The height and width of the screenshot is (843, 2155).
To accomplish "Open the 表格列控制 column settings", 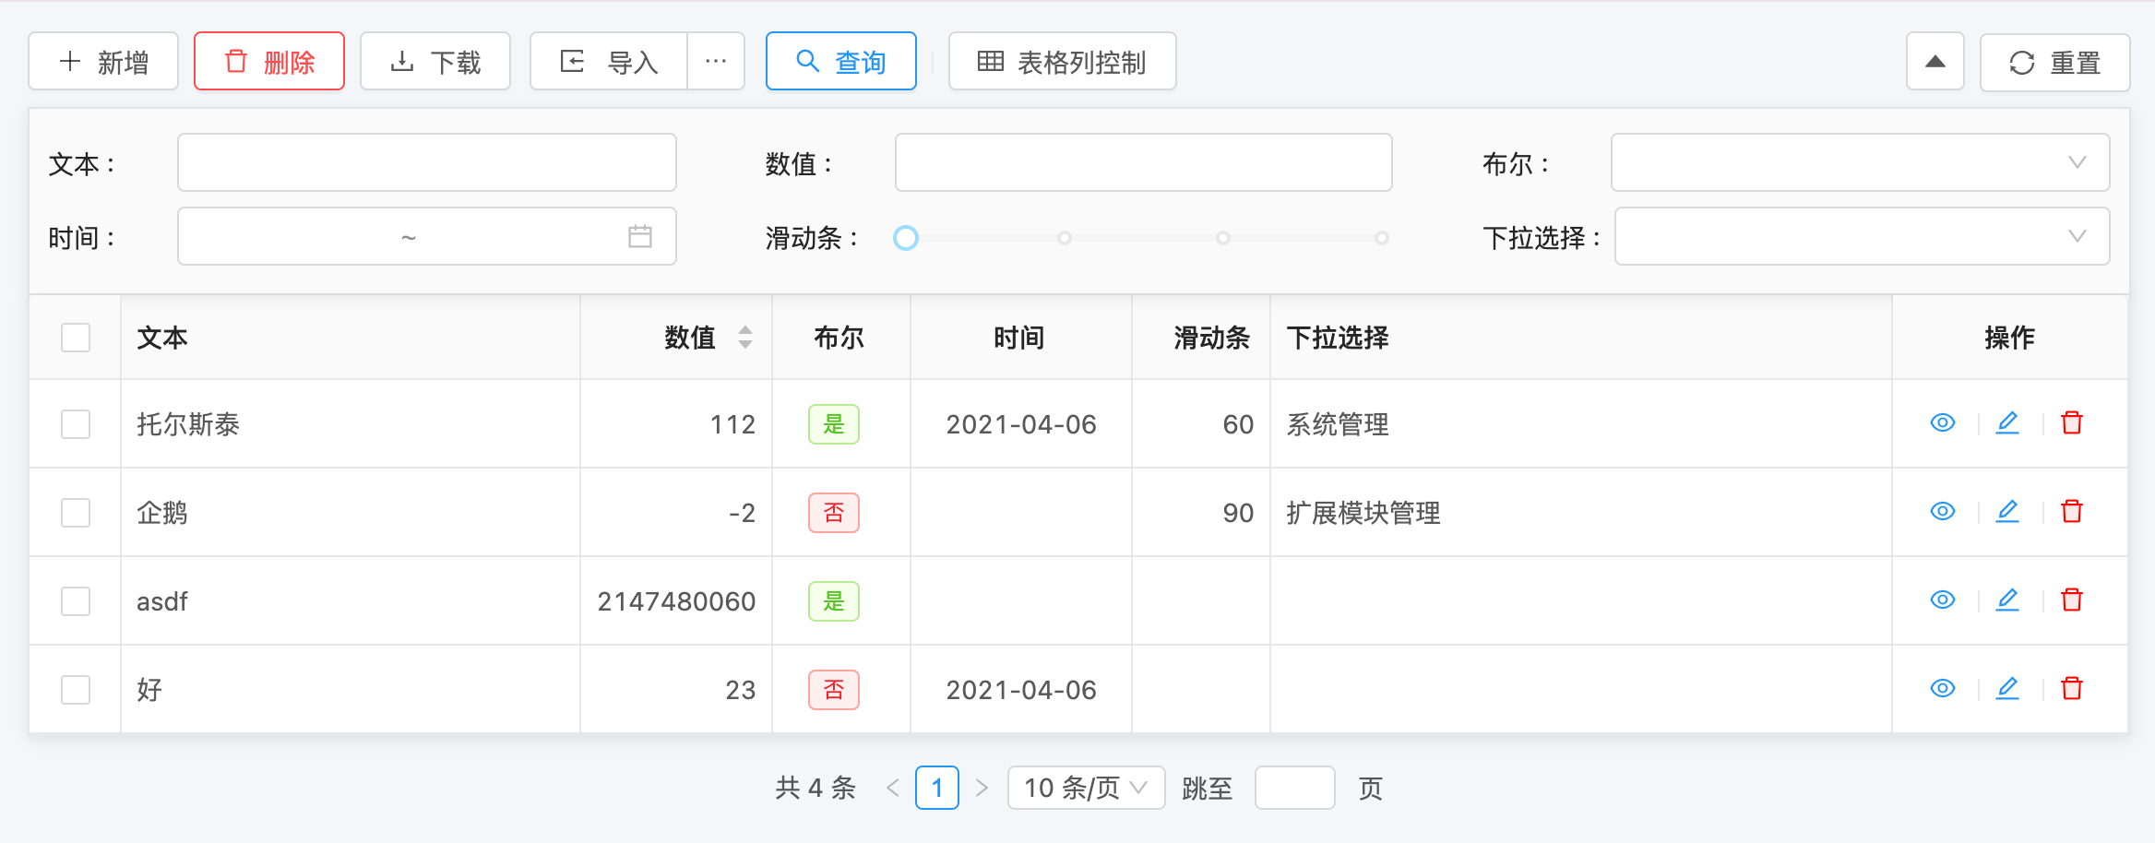I will pos(1062,62).
